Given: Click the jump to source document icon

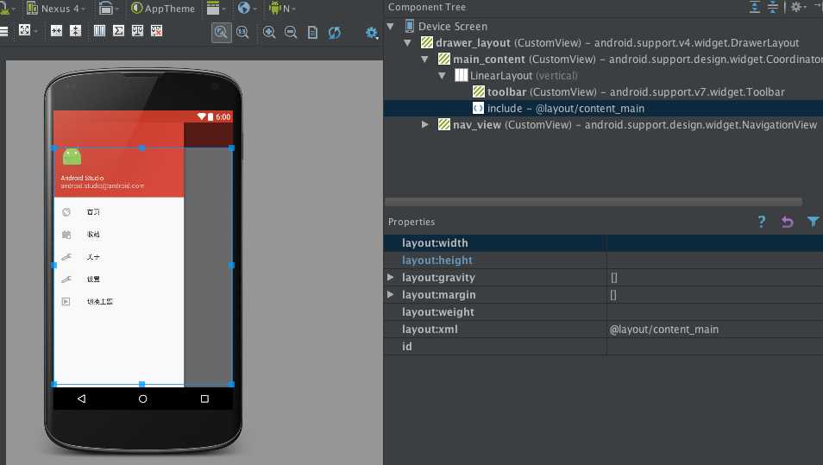Looking at the screenshot, I should 312,33.
